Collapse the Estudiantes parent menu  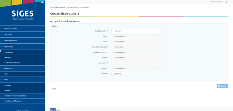click(x=23, y=47)
